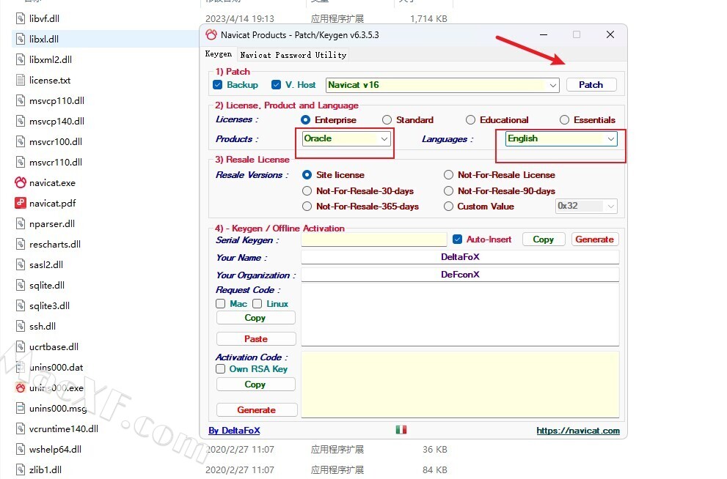Click the libxml2.dll file icon
727x479 pixels.
pos(21,59)
